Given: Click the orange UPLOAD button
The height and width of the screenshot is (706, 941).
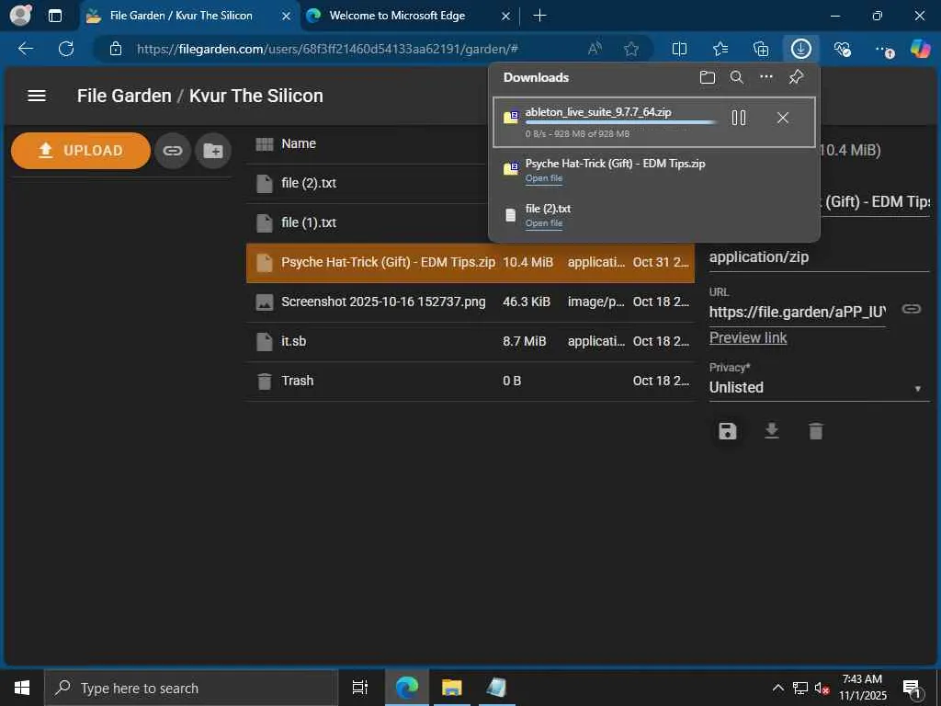Looking at the screenshot, I should (81, 150).
